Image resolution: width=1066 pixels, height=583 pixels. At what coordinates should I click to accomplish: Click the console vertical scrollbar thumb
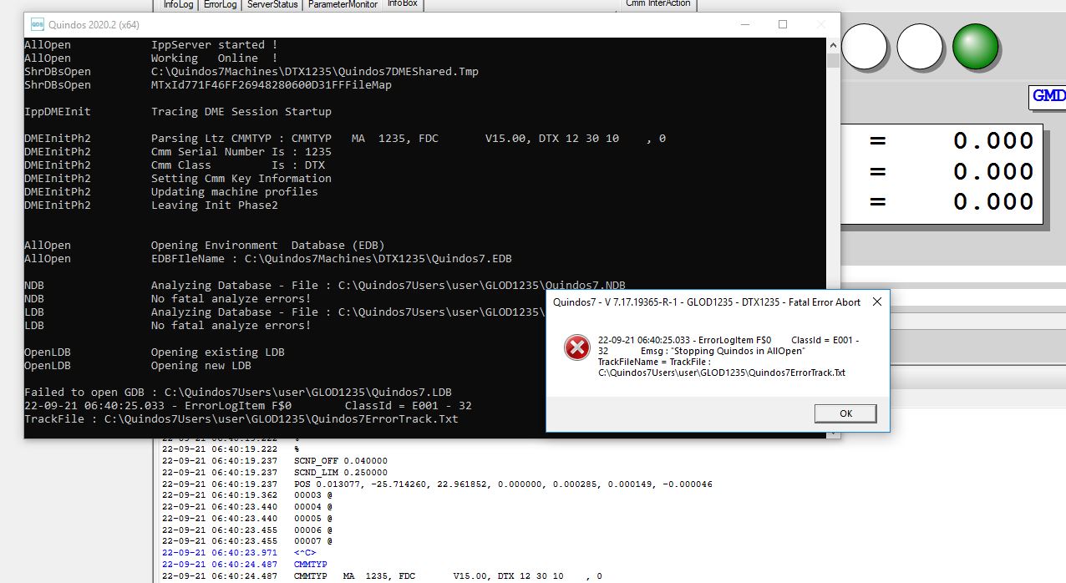pyautogui.click(x=833, y=61)
